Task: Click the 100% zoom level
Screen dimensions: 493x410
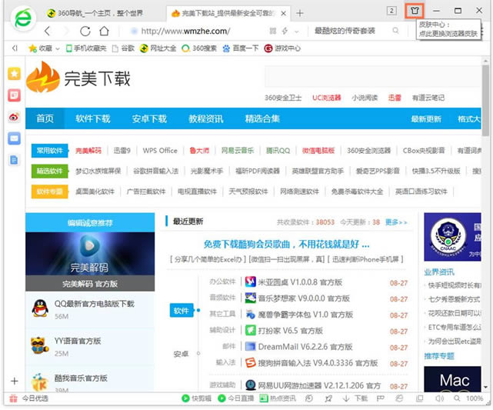Action: pyautogui.click(x=475, y=398)
